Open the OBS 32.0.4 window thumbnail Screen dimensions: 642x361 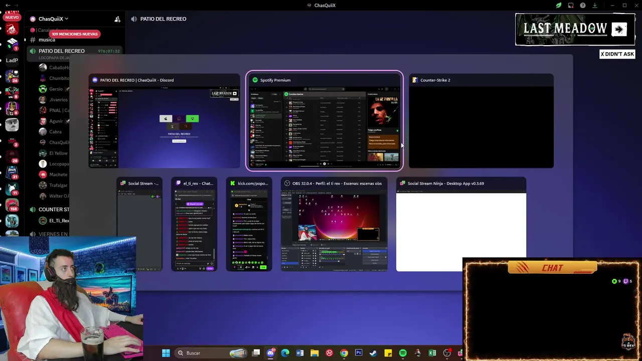(334, 224)
